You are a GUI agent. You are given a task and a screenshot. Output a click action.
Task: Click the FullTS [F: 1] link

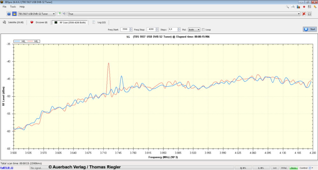coord(7,168)
